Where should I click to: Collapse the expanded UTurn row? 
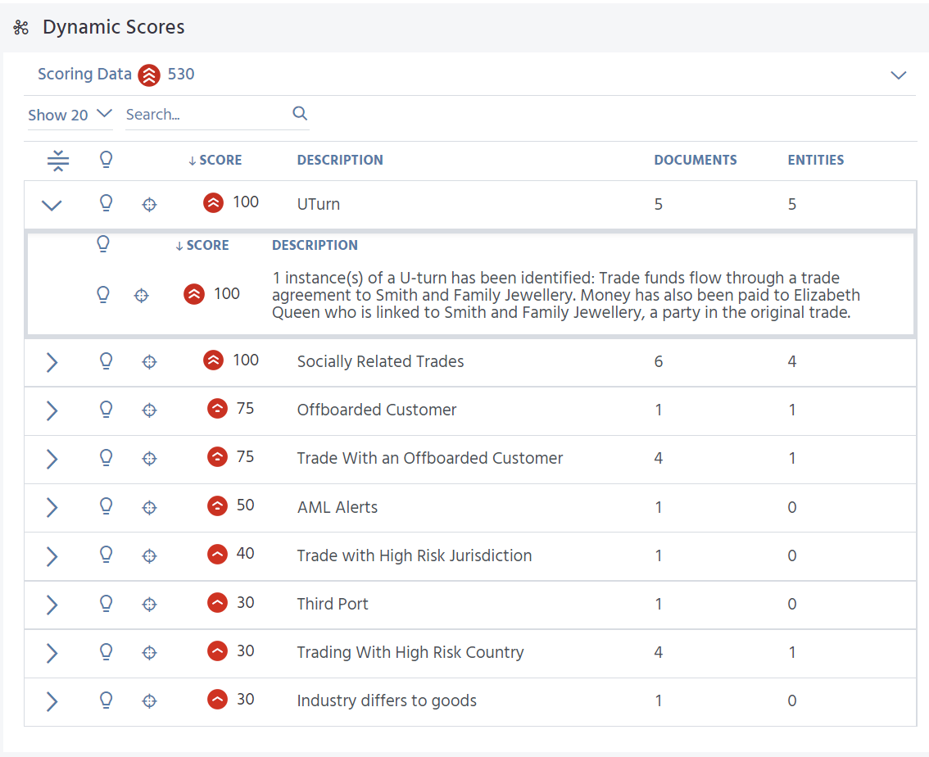(52, 205)
